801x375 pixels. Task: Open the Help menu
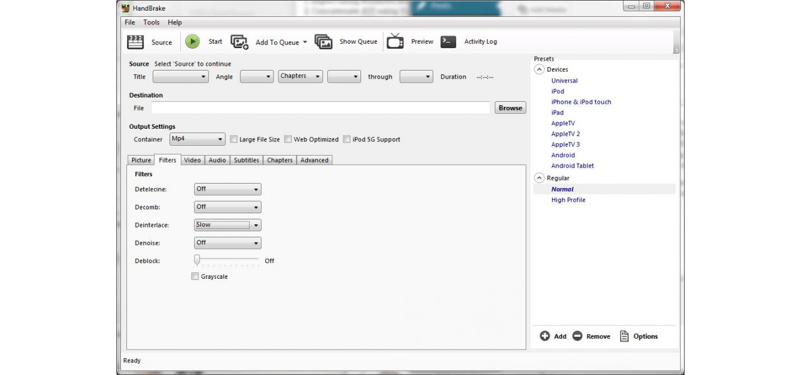click(x=175, y=22)
